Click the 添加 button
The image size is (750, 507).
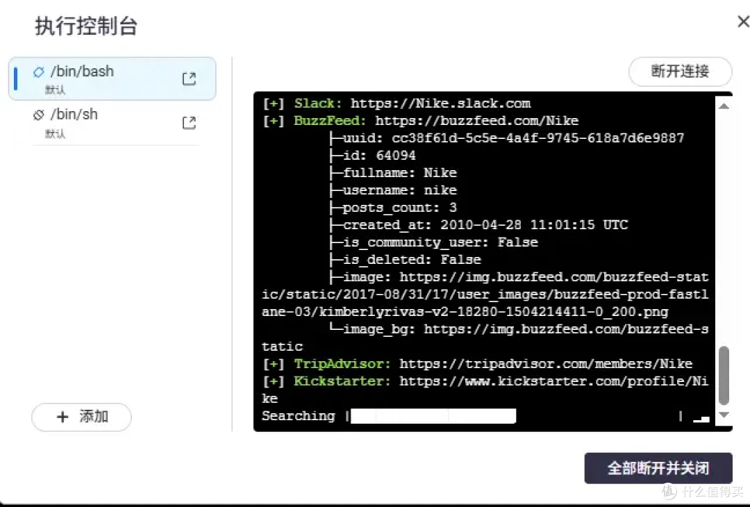(x=81, y=417)
